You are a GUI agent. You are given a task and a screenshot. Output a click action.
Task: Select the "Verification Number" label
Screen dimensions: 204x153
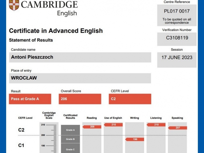click(177, 30)
